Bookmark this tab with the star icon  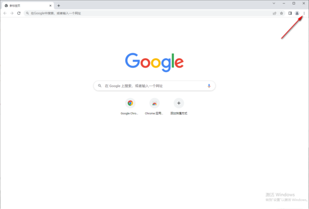[281, 13]
